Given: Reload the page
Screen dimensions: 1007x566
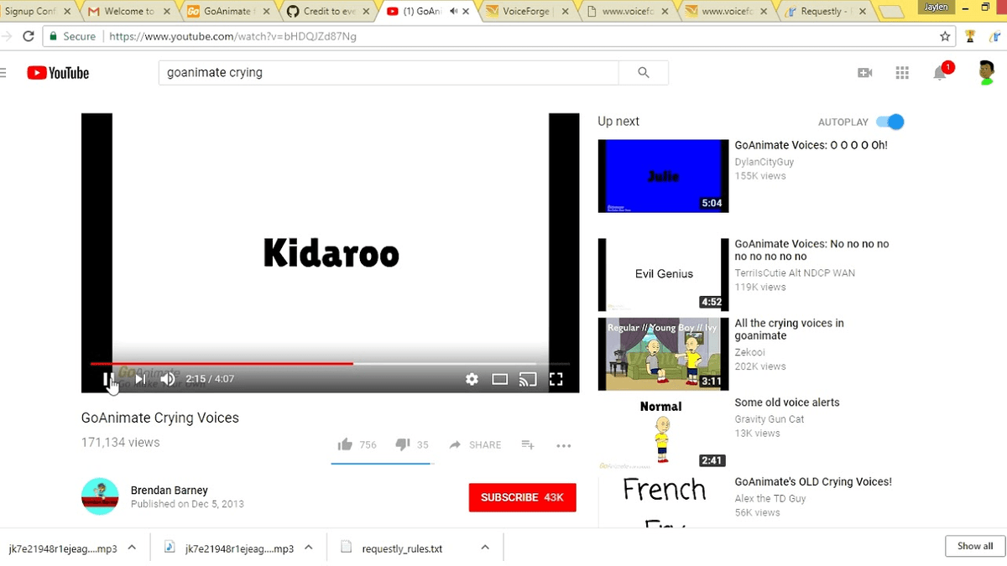Looking at the screenshot, I should 29,36.
